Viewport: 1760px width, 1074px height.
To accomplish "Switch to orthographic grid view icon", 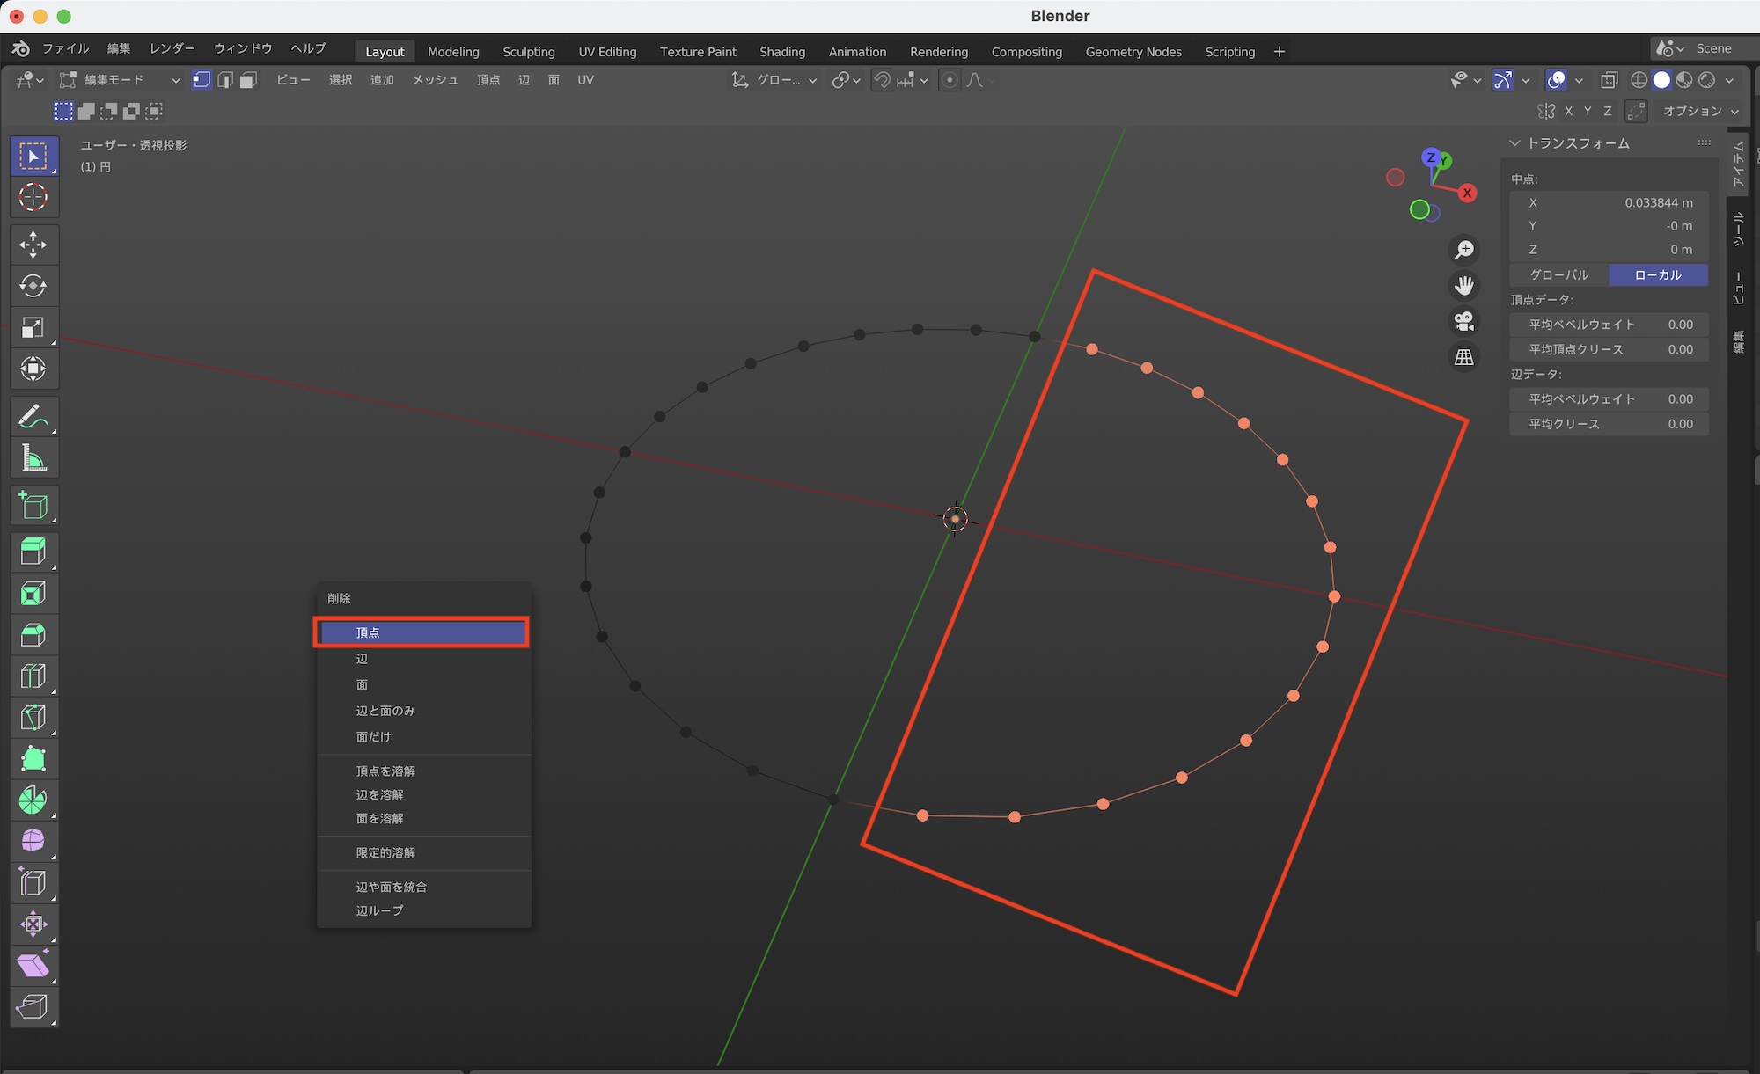I will tap(1464, 357).
